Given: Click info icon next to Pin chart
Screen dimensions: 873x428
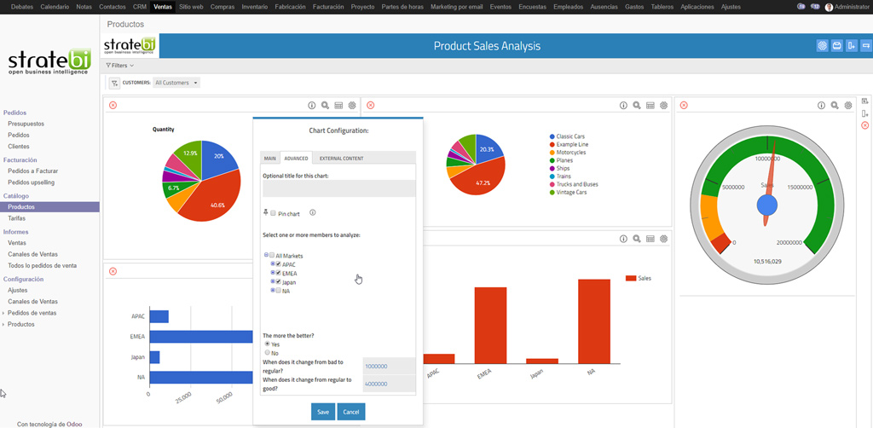Looking at the screenshot, I should click(312, 212).
